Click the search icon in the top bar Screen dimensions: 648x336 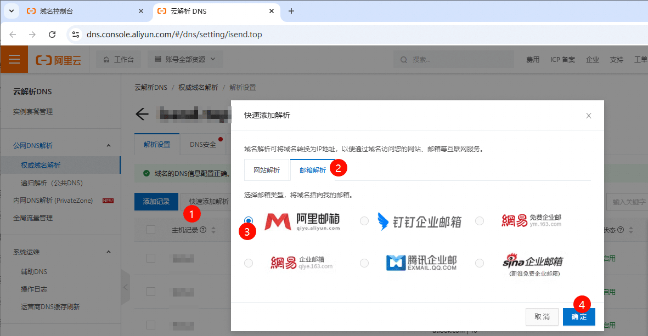[403, 59]
